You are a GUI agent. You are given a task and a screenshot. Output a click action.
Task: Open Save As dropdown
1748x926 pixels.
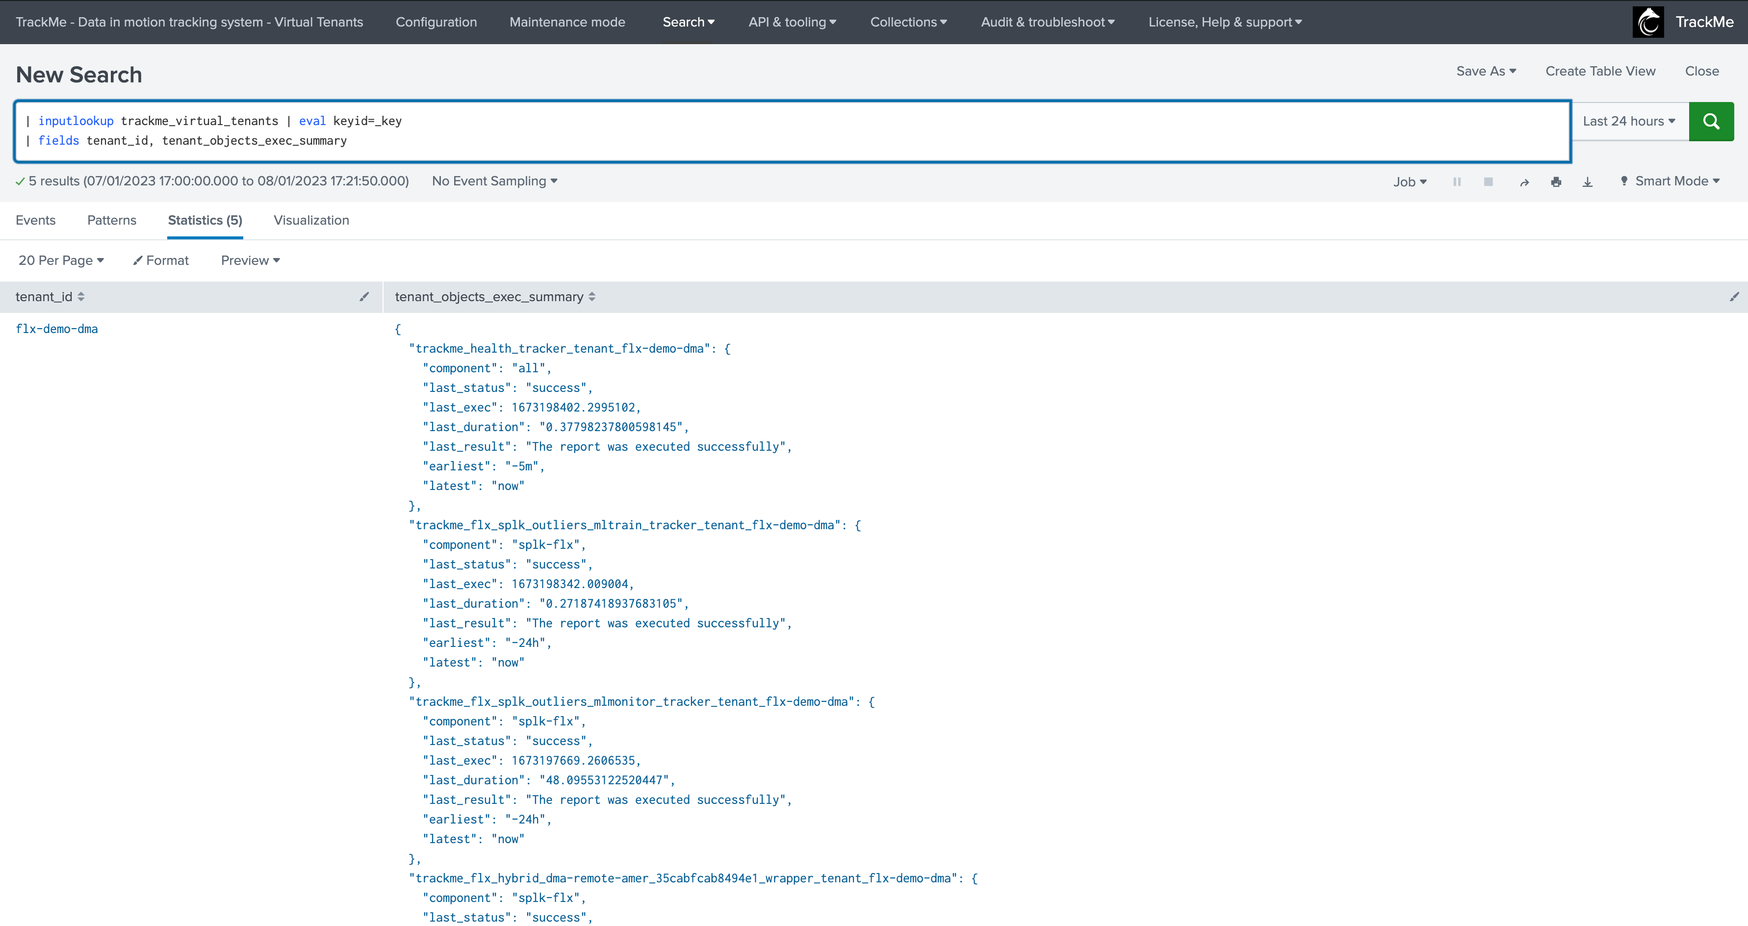click(1486, 71)
